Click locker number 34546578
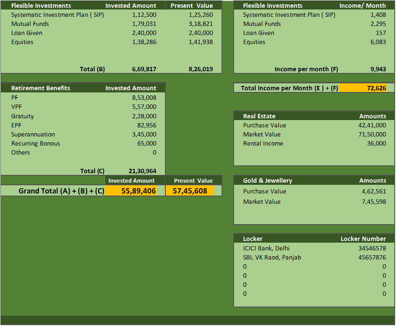Viewport: 396px width, 326px height. click(372, 249)
